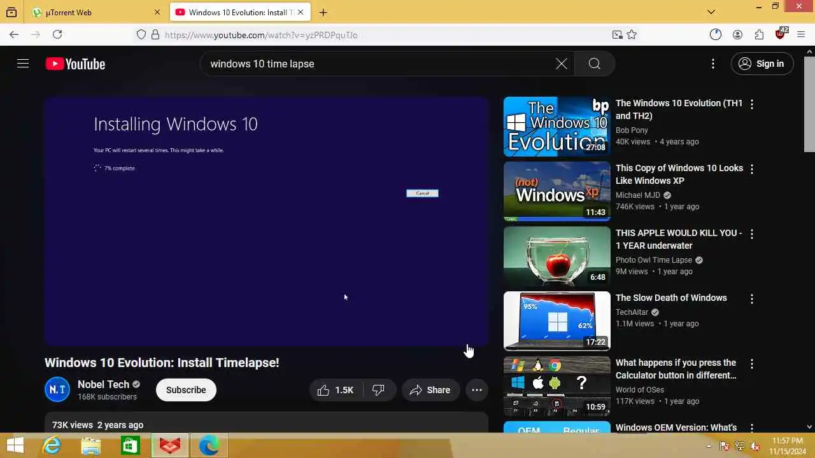This screenshot has height=458, width=815.
Task: Open the Firefox View recent browsing icon
Action: [11, 12]
